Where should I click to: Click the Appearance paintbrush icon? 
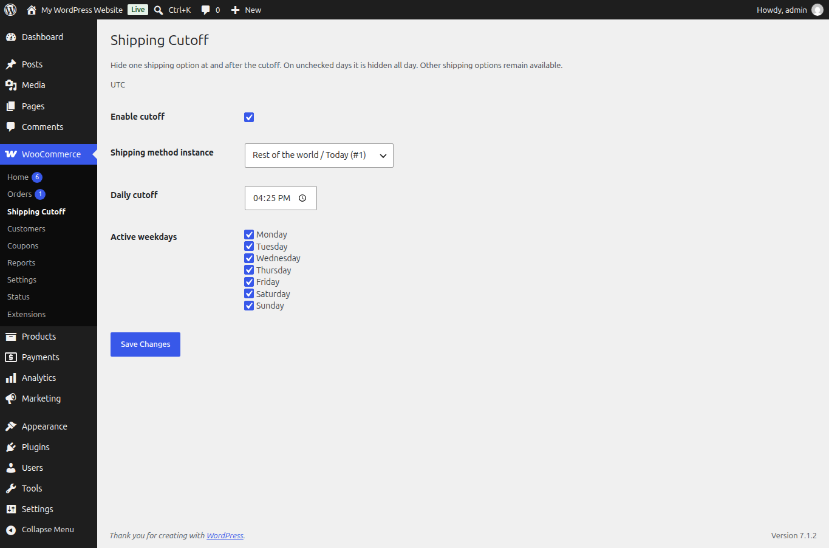[11, 426]
